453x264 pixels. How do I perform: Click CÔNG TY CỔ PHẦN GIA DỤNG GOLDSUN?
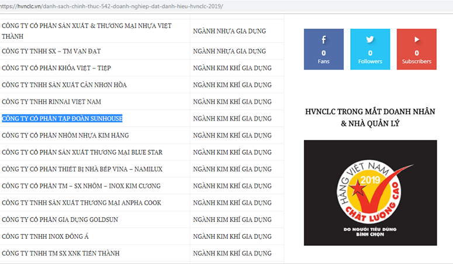point(60,220)
